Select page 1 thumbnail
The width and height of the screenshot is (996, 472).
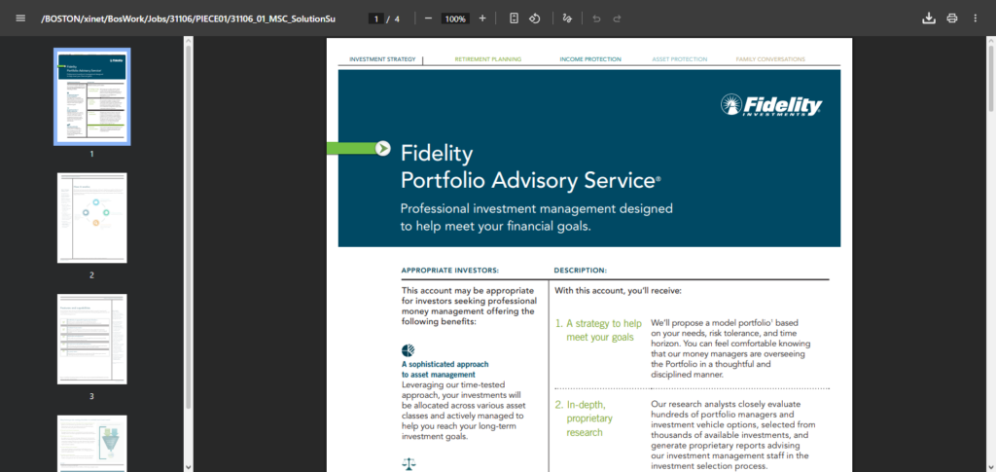pyautogui.click(x=92, y=96)
